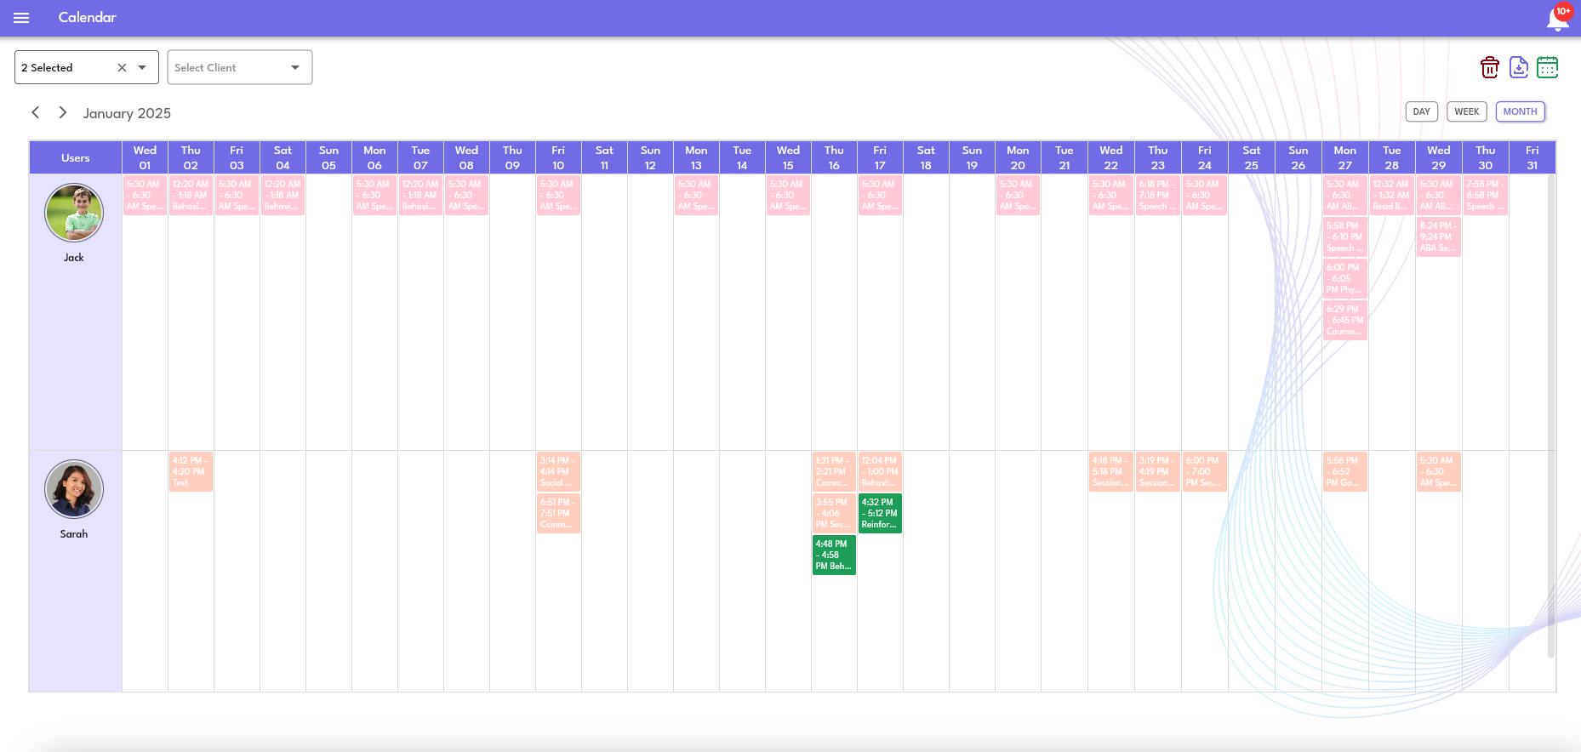This screenshot has height=752, width=1581.
Task: Select the Wed 01 column header
Action: [145, 157]
